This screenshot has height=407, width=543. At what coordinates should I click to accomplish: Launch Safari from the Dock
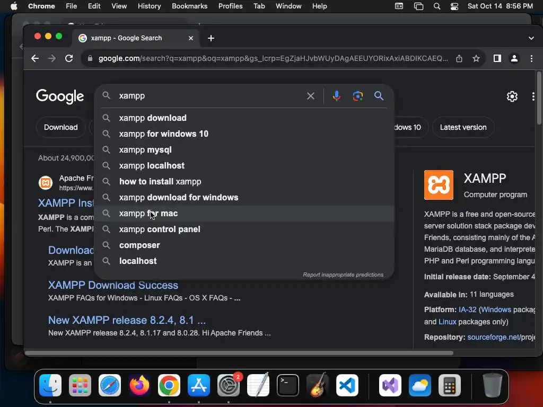(110, 385)
